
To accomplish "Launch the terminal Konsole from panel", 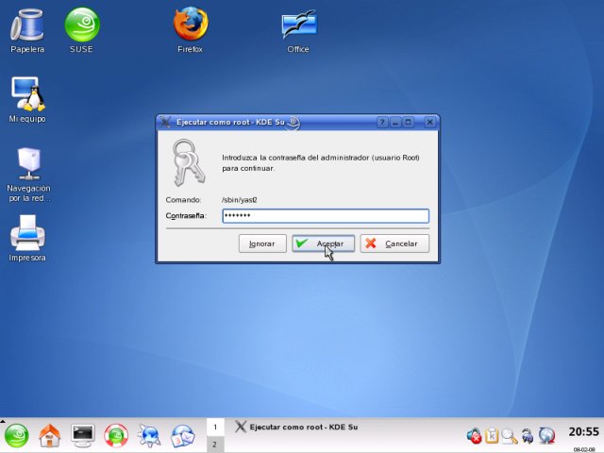I will [x=83, y=436].
